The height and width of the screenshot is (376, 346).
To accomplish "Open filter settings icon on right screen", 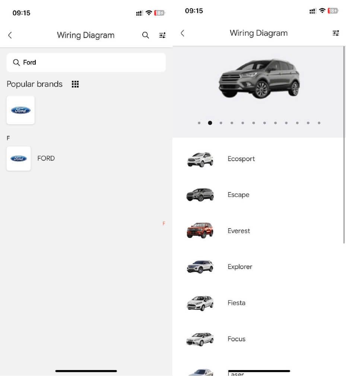I will [x=336, y=33].
